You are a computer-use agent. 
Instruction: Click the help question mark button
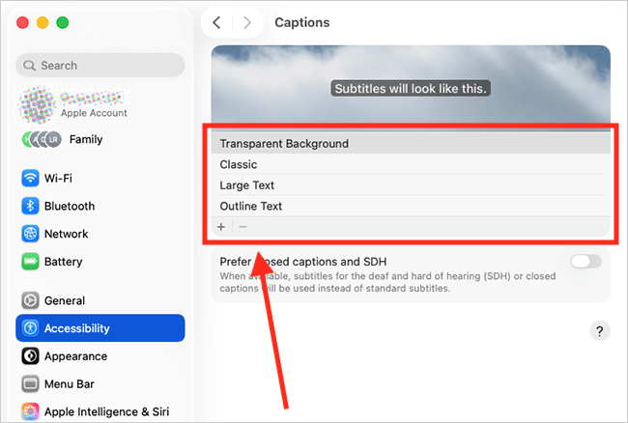tap(599, 331)
